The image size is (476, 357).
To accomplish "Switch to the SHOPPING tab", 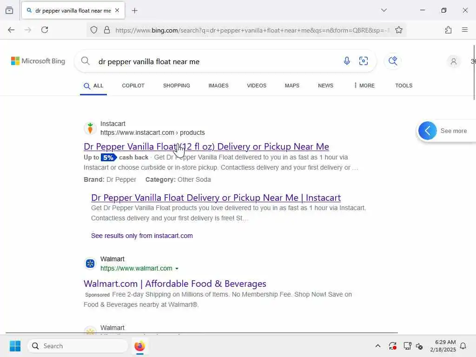I will tap(176, 86).
